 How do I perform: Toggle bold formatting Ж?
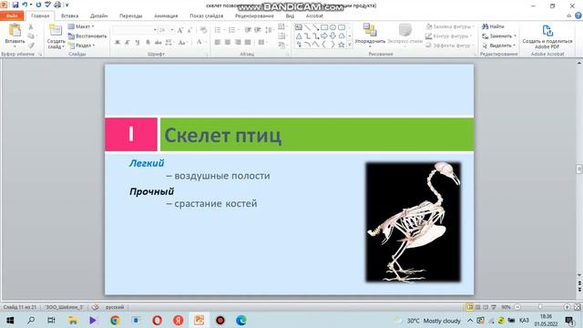[118, 43]
